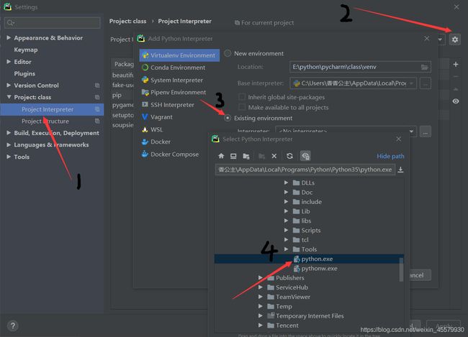Expand the Version Control settings section
The width and height of the screenshot is (468, 337).
tap(9, 86)
